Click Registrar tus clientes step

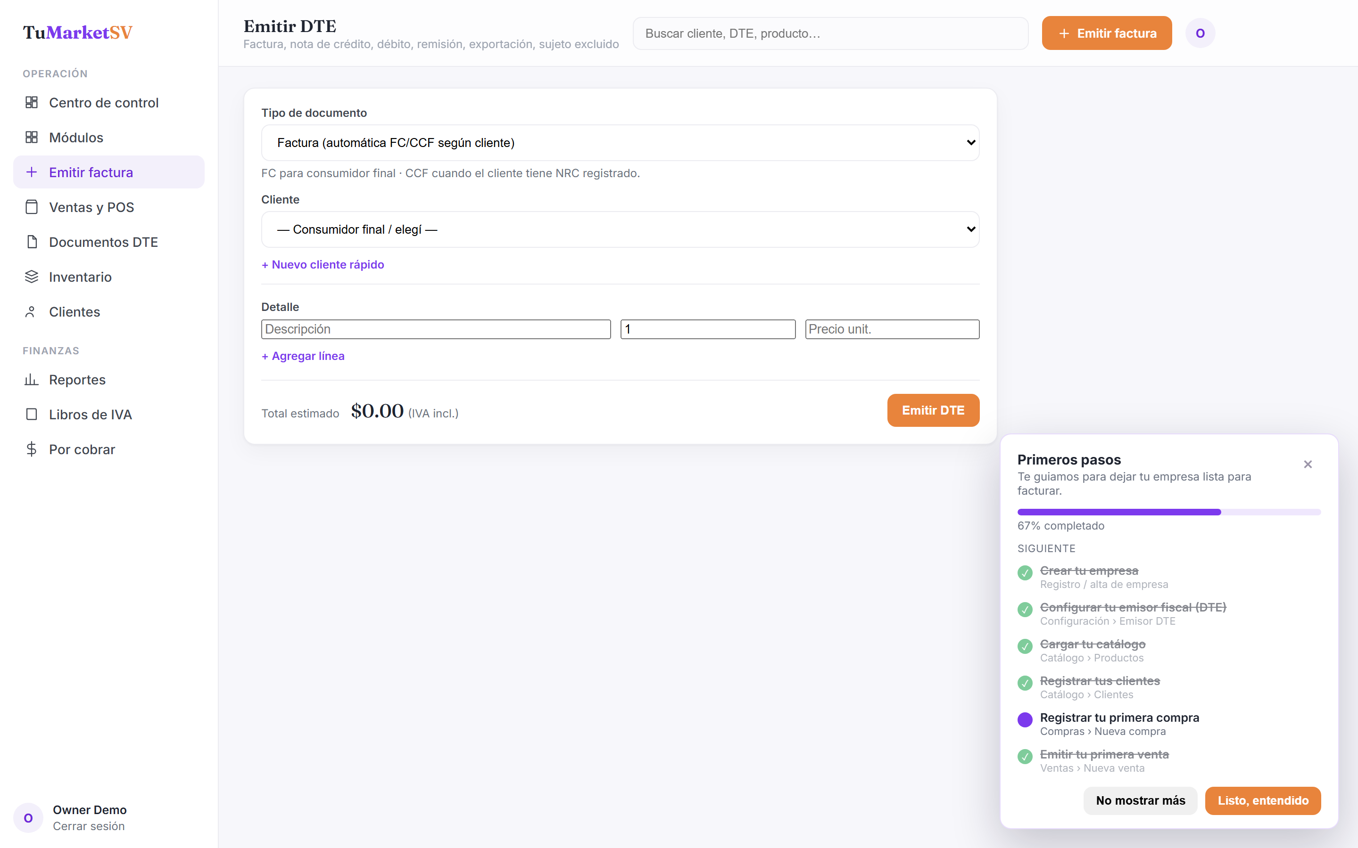(x=1100, y=680)
